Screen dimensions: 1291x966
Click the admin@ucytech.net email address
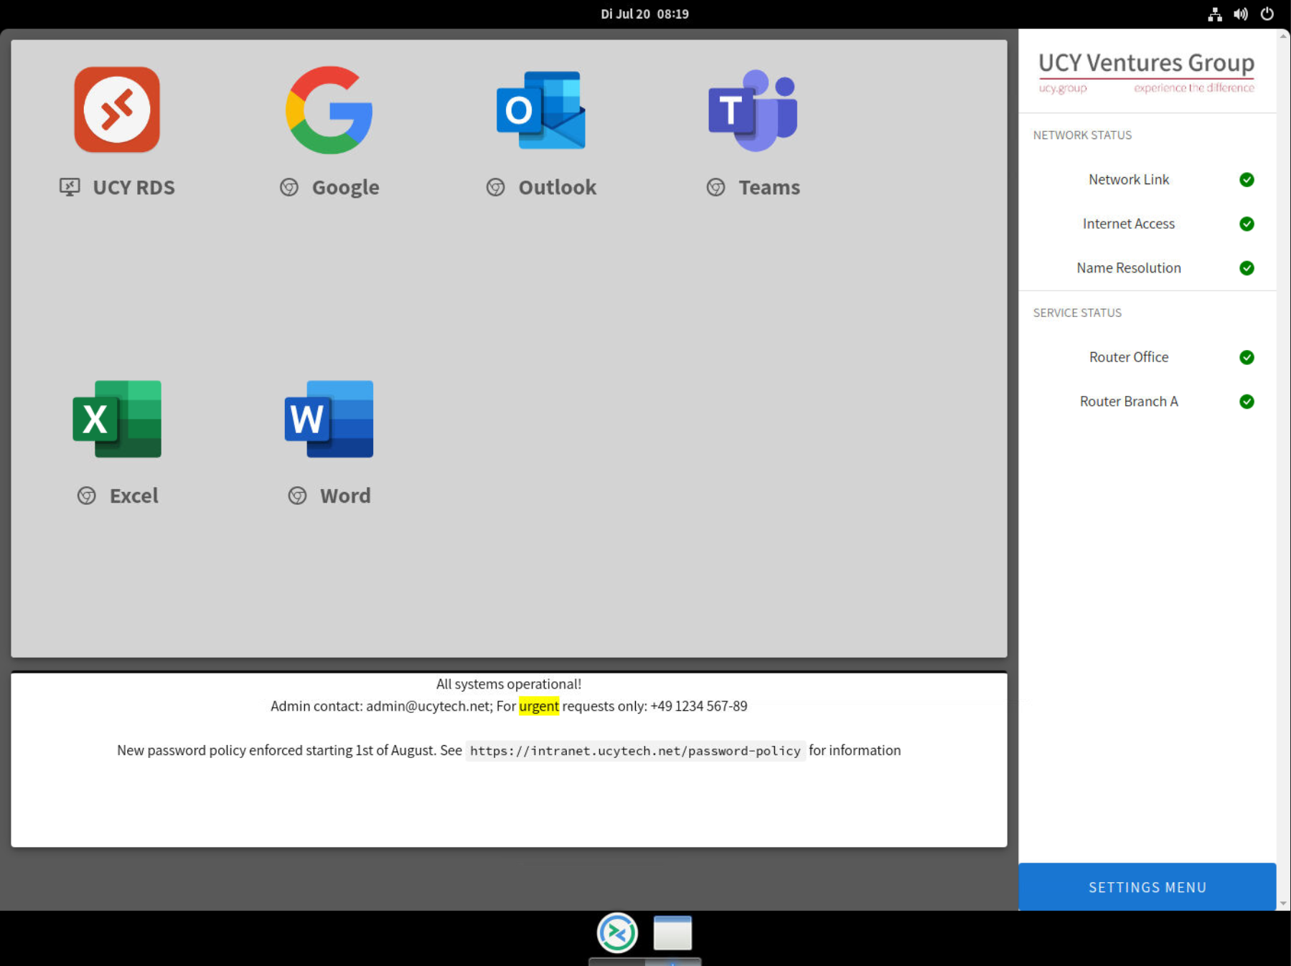coord(428,706)
